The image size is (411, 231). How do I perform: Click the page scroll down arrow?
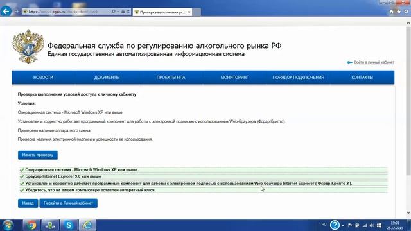tap(408, 212)
